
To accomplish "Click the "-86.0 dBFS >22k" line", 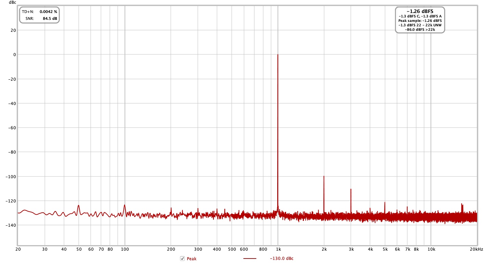I will (x=420, y=30).
